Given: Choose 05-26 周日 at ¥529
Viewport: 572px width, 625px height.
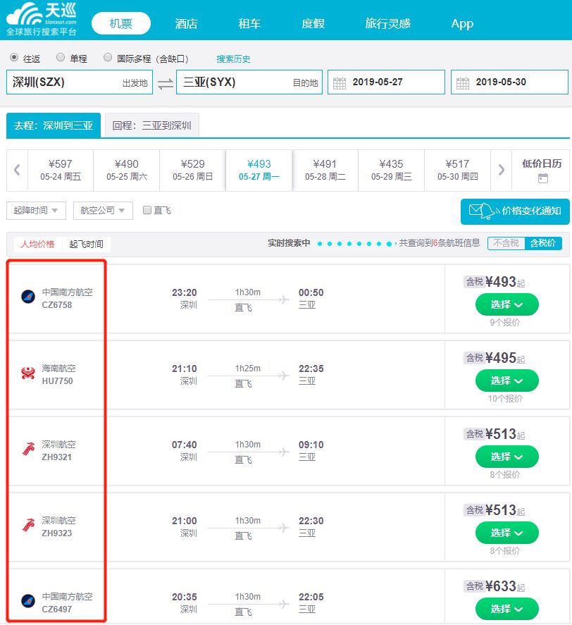Looking at the screenshot, I should tap(193, 171).
